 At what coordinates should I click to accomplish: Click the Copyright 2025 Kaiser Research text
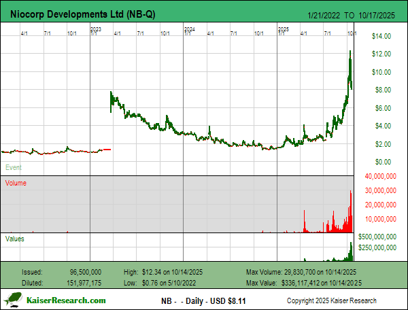[332, 300]
